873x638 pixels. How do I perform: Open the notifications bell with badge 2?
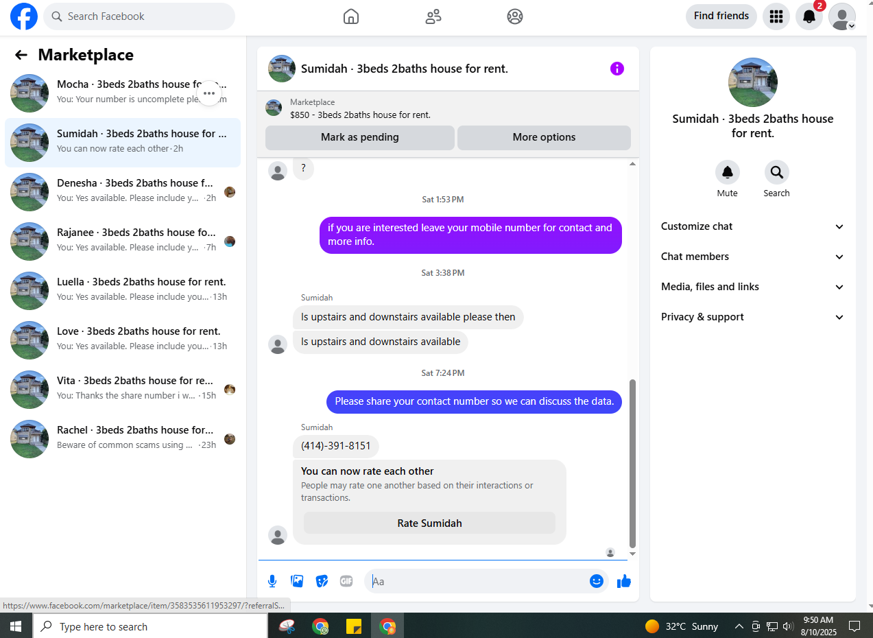pyautogui.click(x=809, y=16)
